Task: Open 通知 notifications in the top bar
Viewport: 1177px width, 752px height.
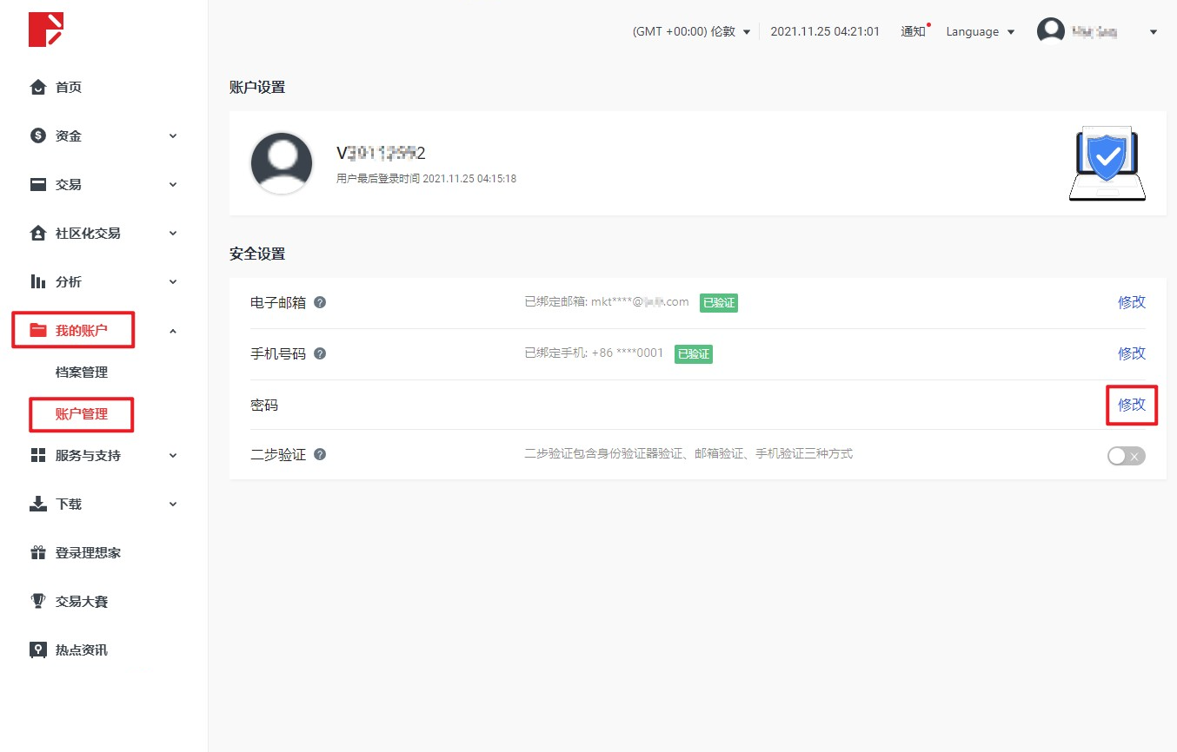Action: coord(913,32)
